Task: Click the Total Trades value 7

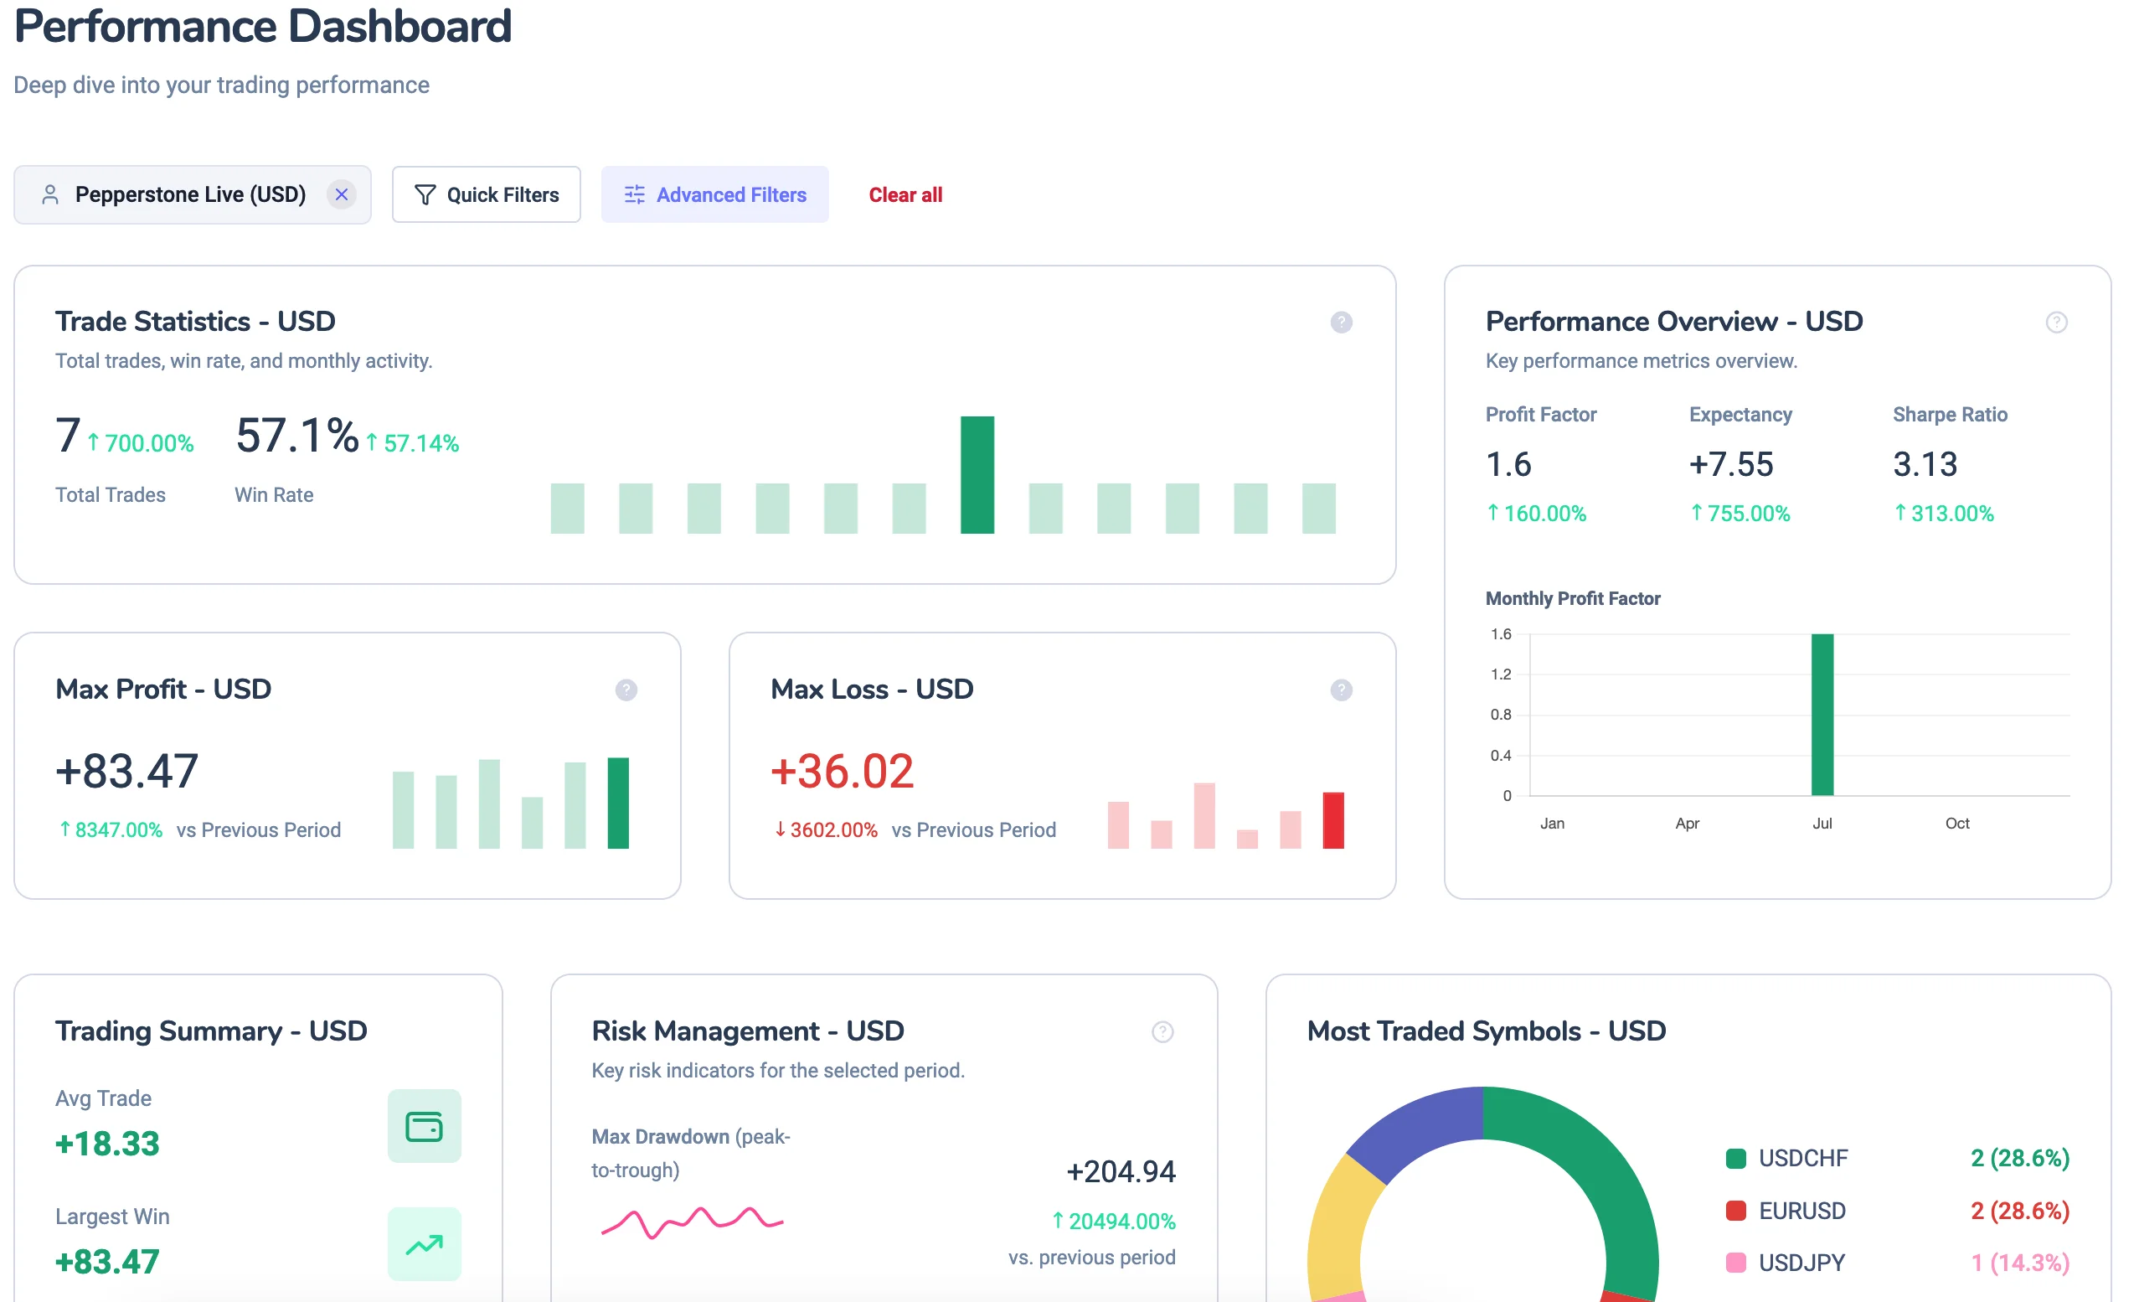Action: [69, 436]
